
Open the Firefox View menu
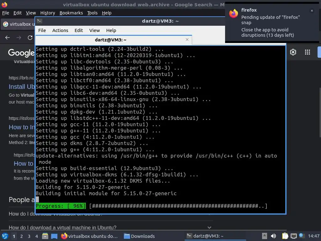click(31, 13)
